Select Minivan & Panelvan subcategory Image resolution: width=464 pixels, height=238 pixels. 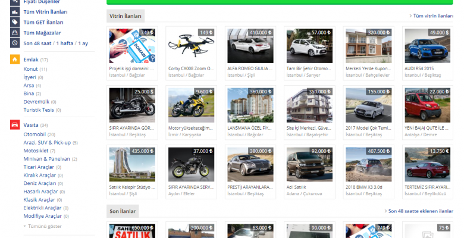[47, 159]
